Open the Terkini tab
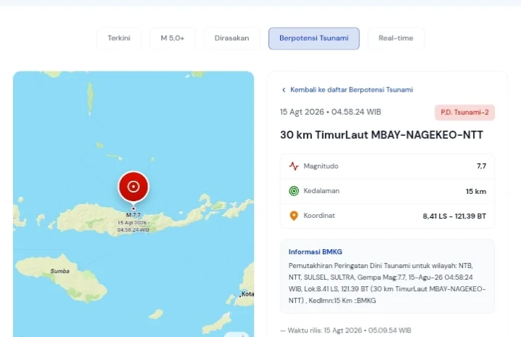The width and height of the screenshot is (521, 337). tap(119, 38)
